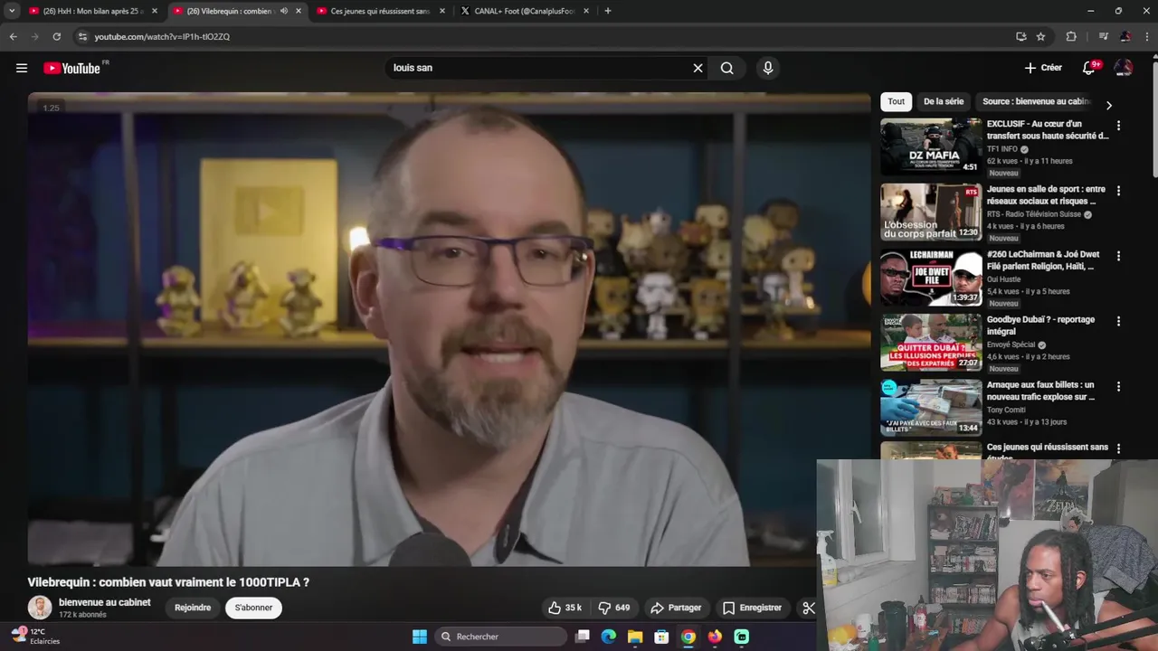This screenshot has height=651, width=1158.
Task: Open options for Jeunes en salle de sport
Action: point(1118,191)
